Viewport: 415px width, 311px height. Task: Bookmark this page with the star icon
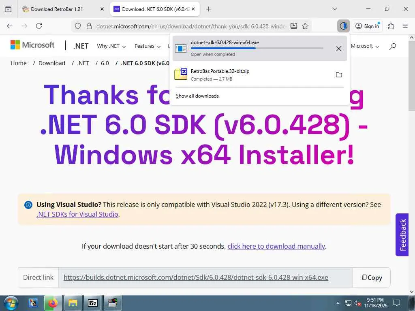point(305,26)
